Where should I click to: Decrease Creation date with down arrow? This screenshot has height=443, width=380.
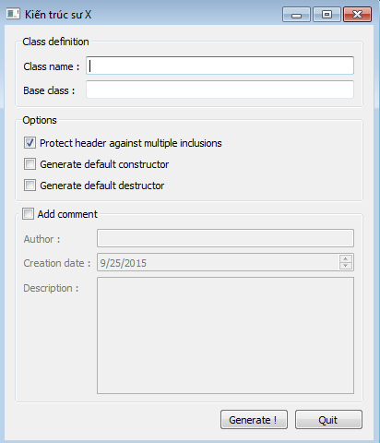click(x=346, y=266)
